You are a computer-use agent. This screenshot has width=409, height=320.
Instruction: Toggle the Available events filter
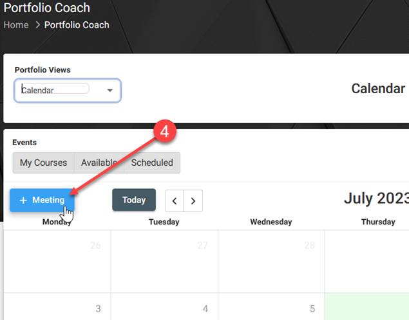[x=99, y=163]
